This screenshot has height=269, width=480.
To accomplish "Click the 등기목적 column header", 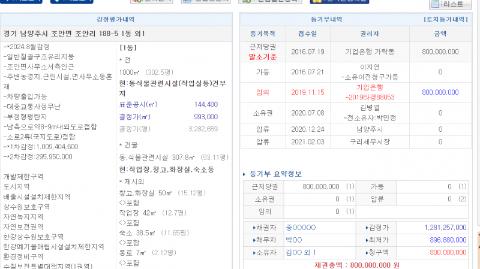I will click(x=263, y=34).
